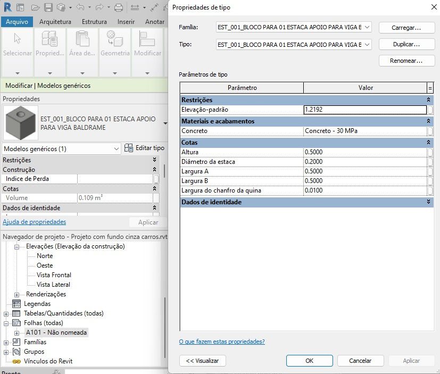Click the << Visualizar button
The image size is (440, 374).
click(x=202, y=361)
